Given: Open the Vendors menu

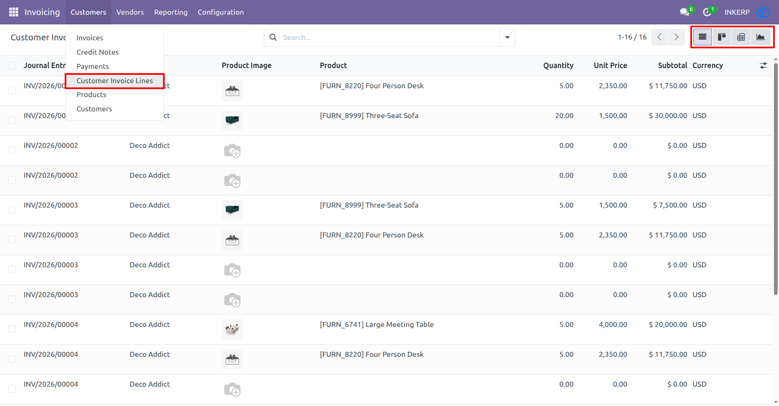Looking at the screenshot, I should (130, 12).
